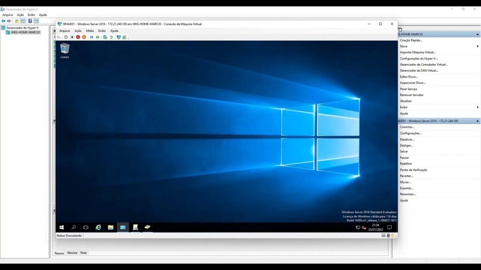Click the notepad-like app in guest taskbar
This screenshot has height=270, width=481.
coord(135,227)
